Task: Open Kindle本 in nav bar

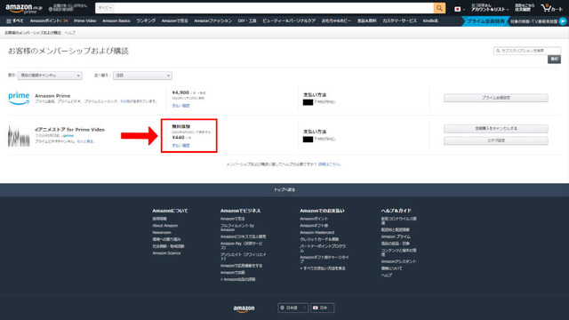Action: point(430,21)
